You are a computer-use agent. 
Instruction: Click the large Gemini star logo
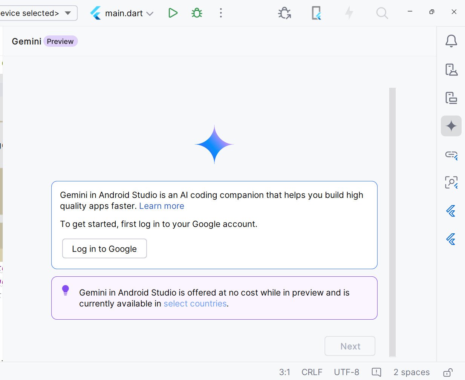pos(214,144)
